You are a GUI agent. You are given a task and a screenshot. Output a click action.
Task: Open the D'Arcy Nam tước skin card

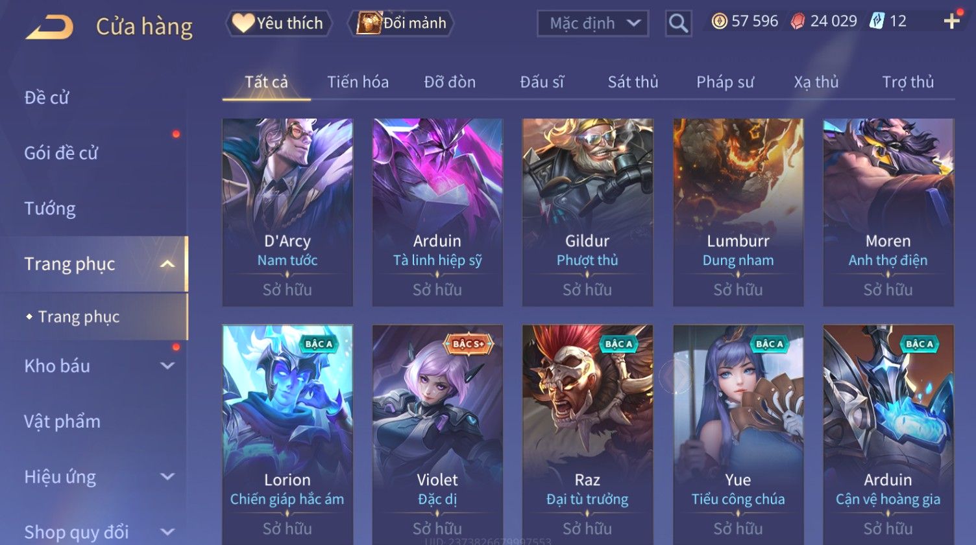(287, 212)
